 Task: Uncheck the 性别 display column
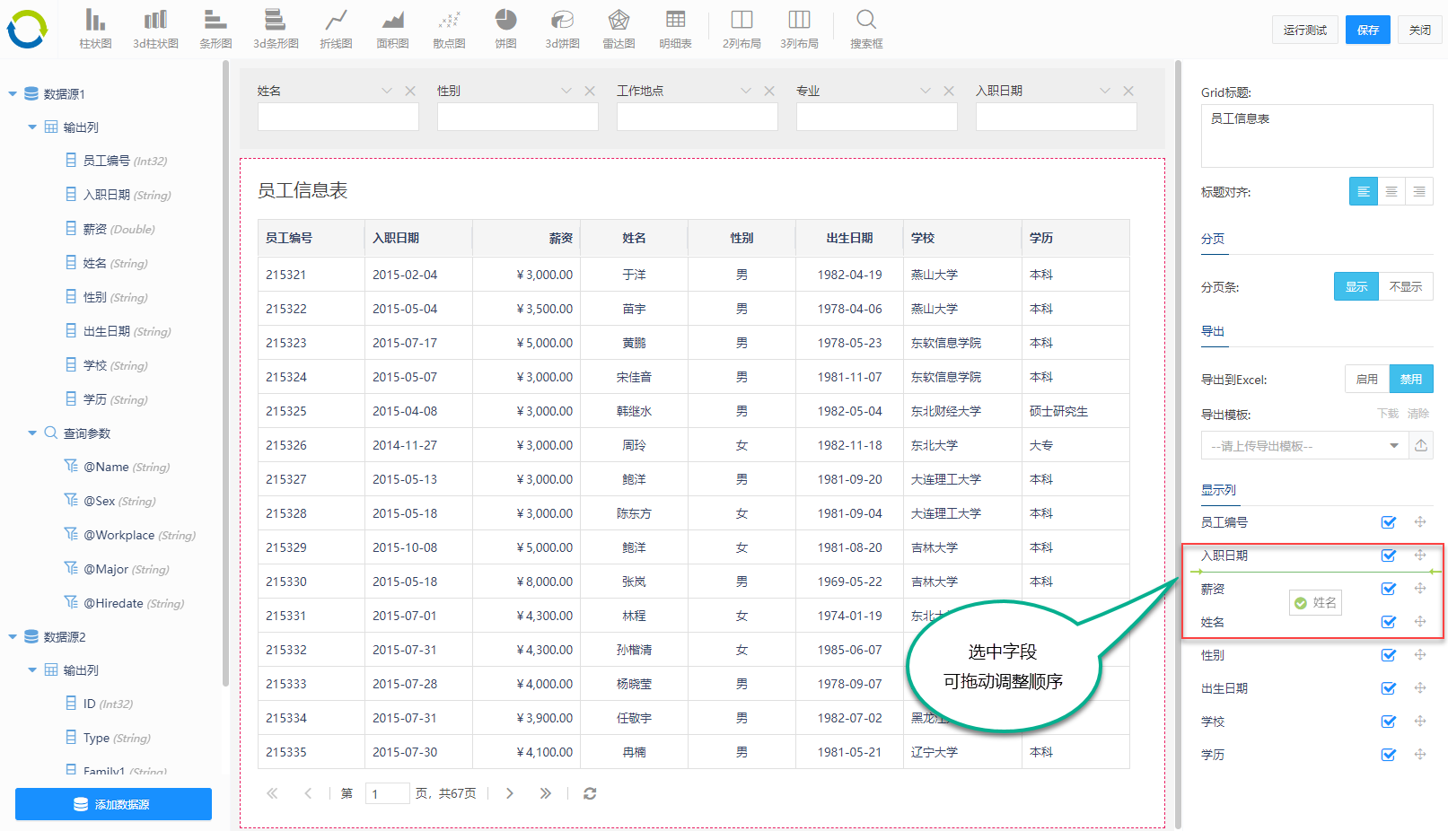1389,655
